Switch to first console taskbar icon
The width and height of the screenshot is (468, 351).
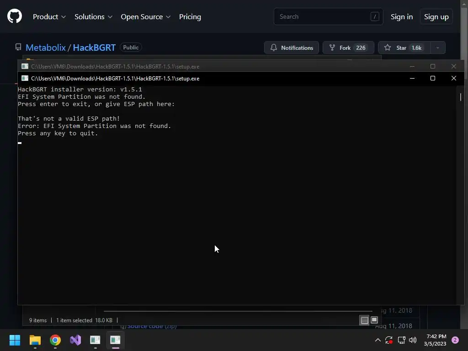(x=95, y=340)
